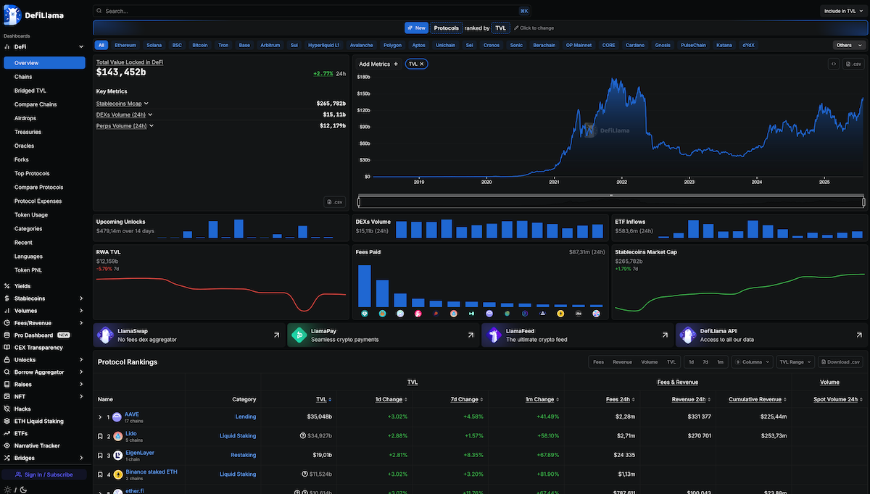Select the 1m change period
Viewport: 870px width, 494px height.
tap(720, 361)
